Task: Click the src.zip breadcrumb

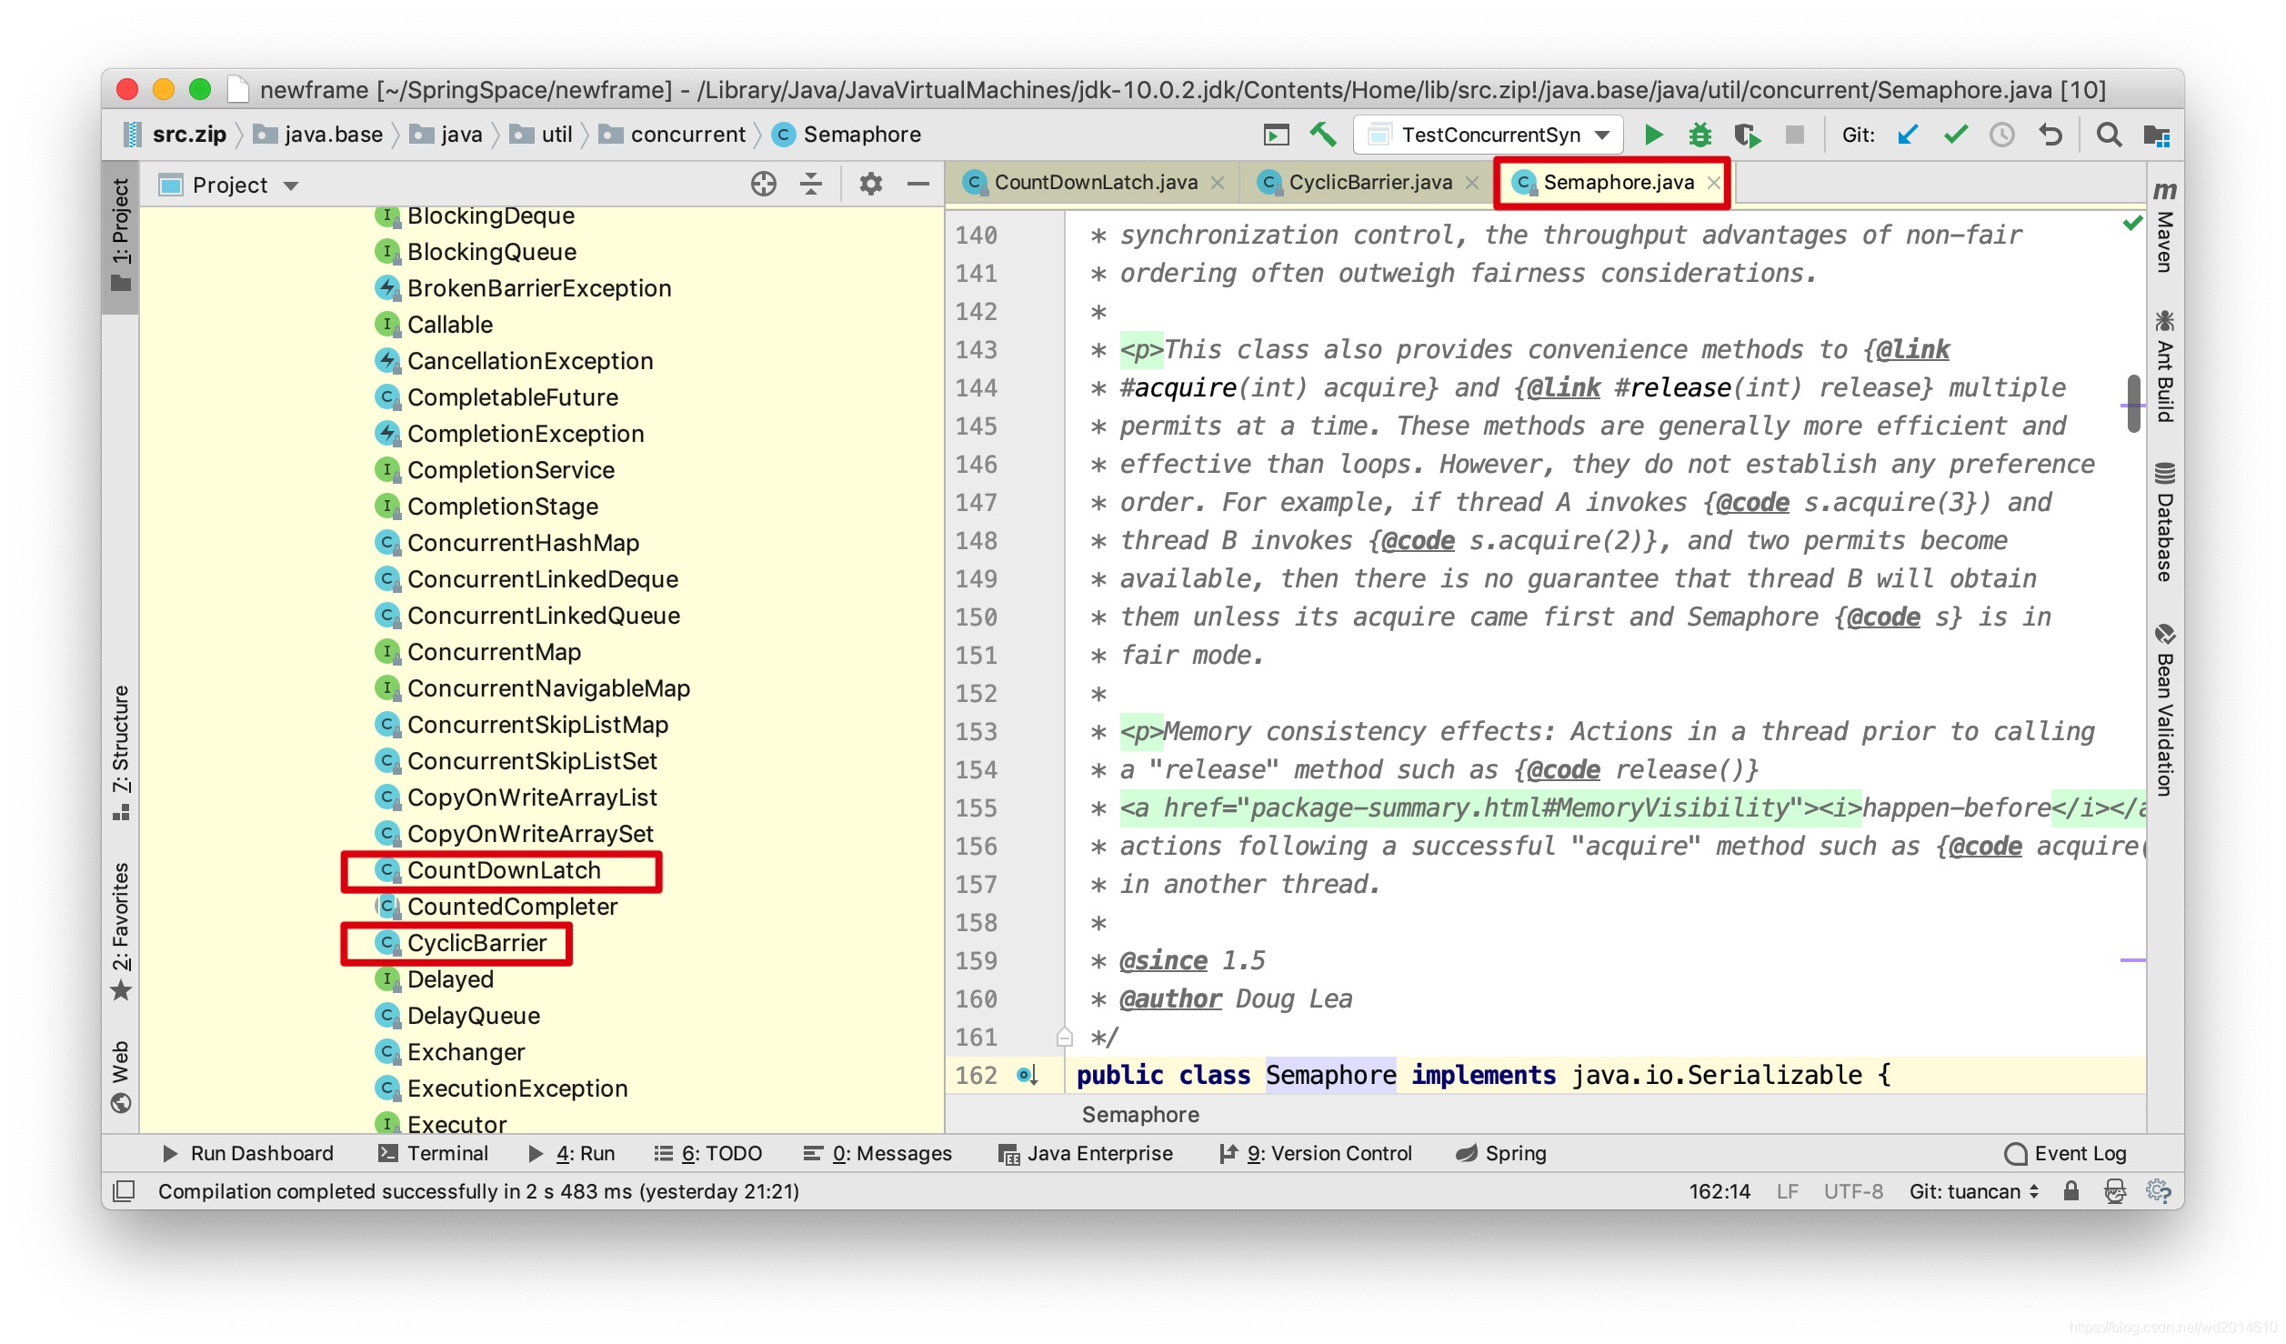Action: point(175,135)
